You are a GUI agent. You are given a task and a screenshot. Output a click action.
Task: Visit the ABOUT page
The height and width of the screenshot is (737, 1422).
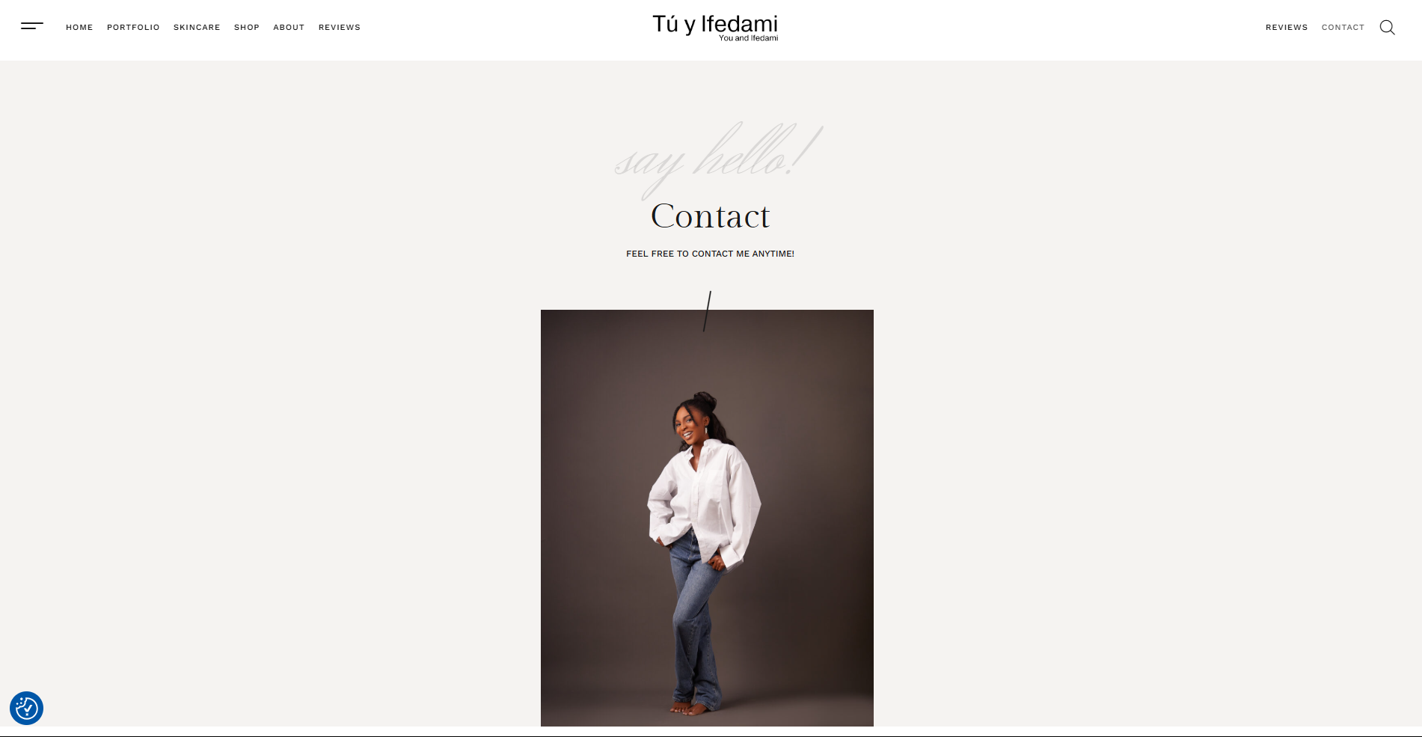coord(289,28)
